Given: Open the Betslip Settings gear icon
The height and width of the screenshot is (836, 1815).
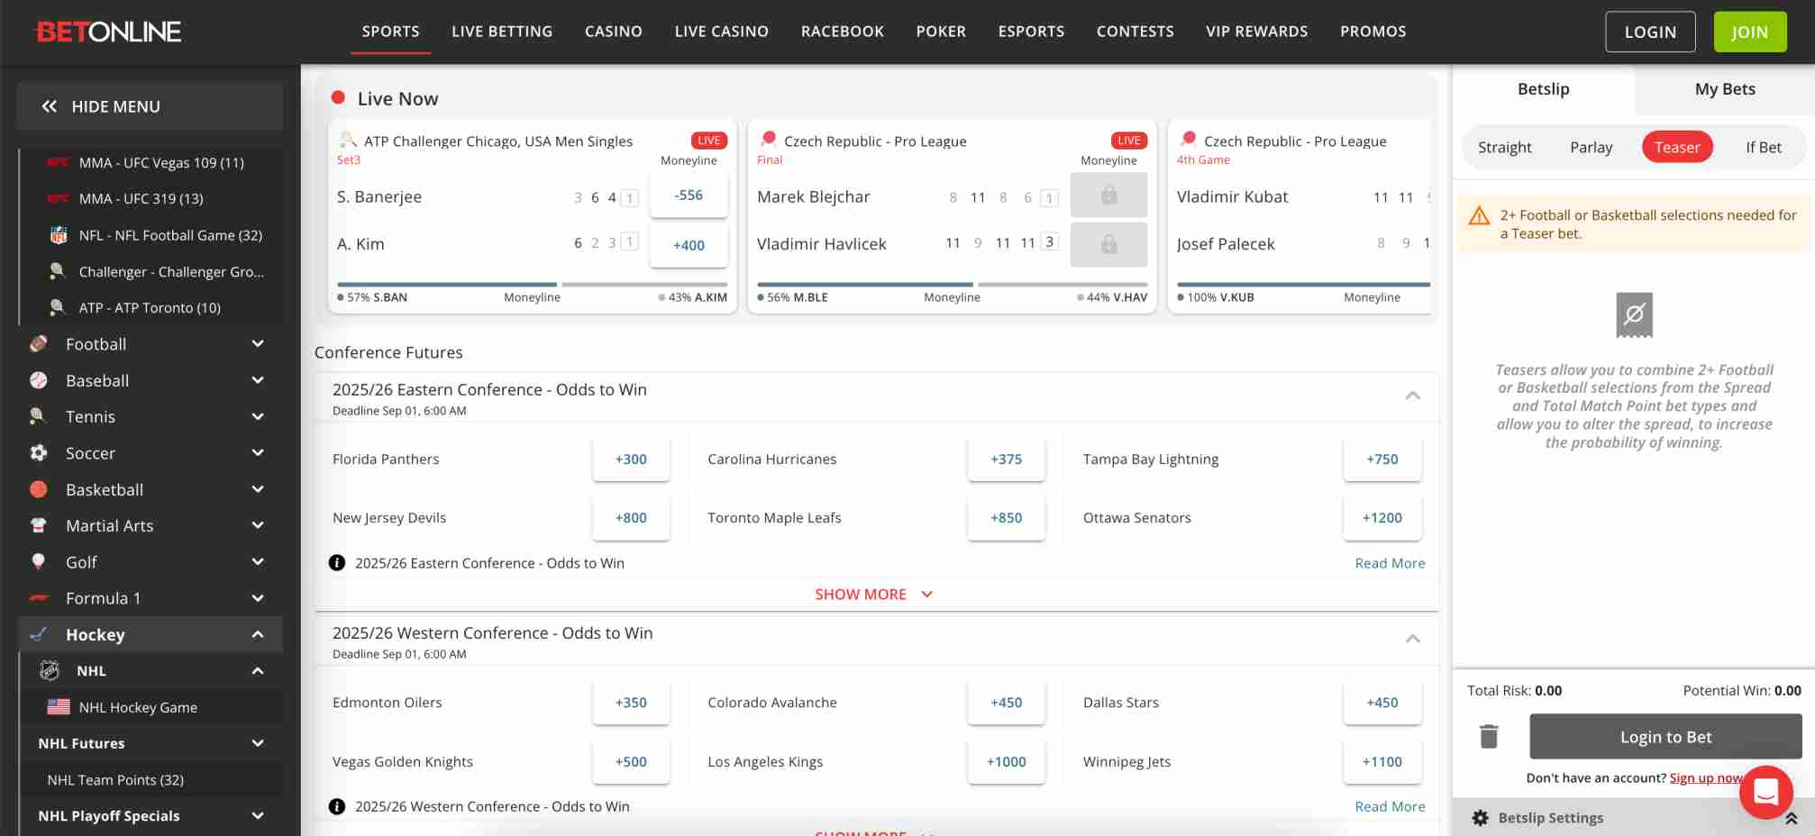Looking at the screenshot, I should (1479, 818).
